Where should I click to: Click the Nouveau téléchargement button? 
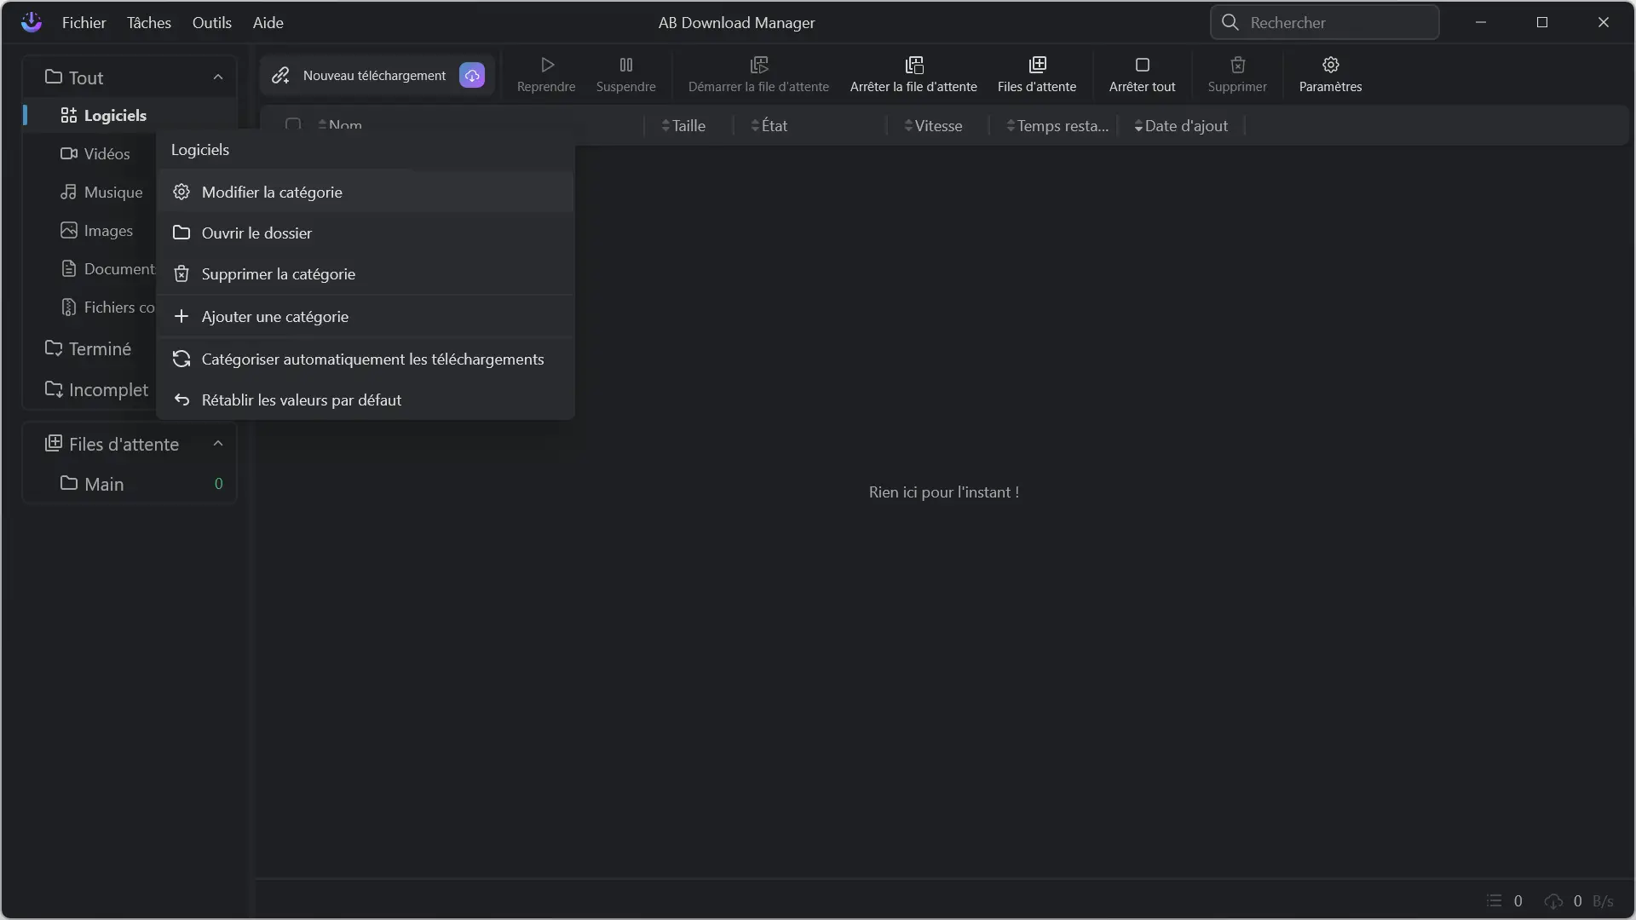pos(377,76)
